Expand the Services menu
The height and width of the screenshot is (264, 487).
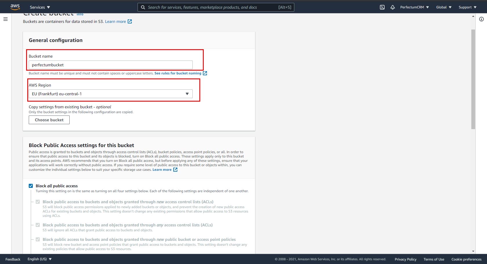[40, 7]
